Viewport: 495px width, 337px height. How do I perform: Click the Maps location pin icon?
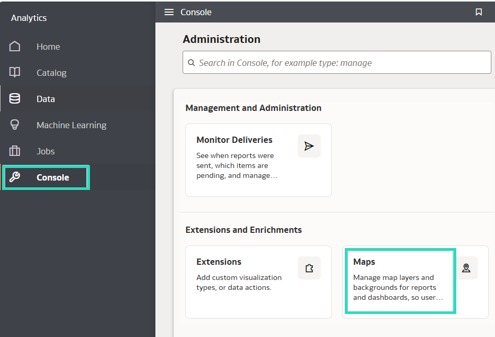pos(466,268)
